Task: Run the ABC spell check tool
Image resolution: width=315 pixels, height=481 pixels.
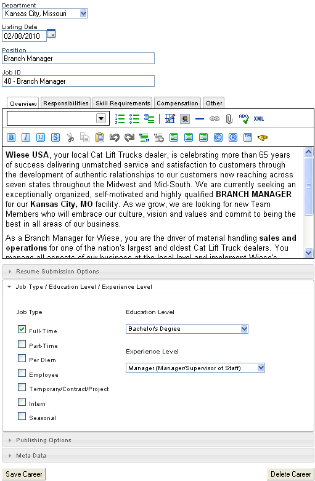Action: coord(244,119)
